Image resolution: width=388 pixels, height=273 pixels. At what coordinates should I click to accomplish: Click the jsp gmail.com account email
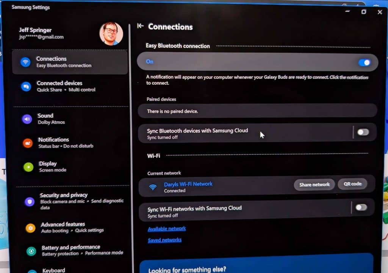tap(41, 37)
